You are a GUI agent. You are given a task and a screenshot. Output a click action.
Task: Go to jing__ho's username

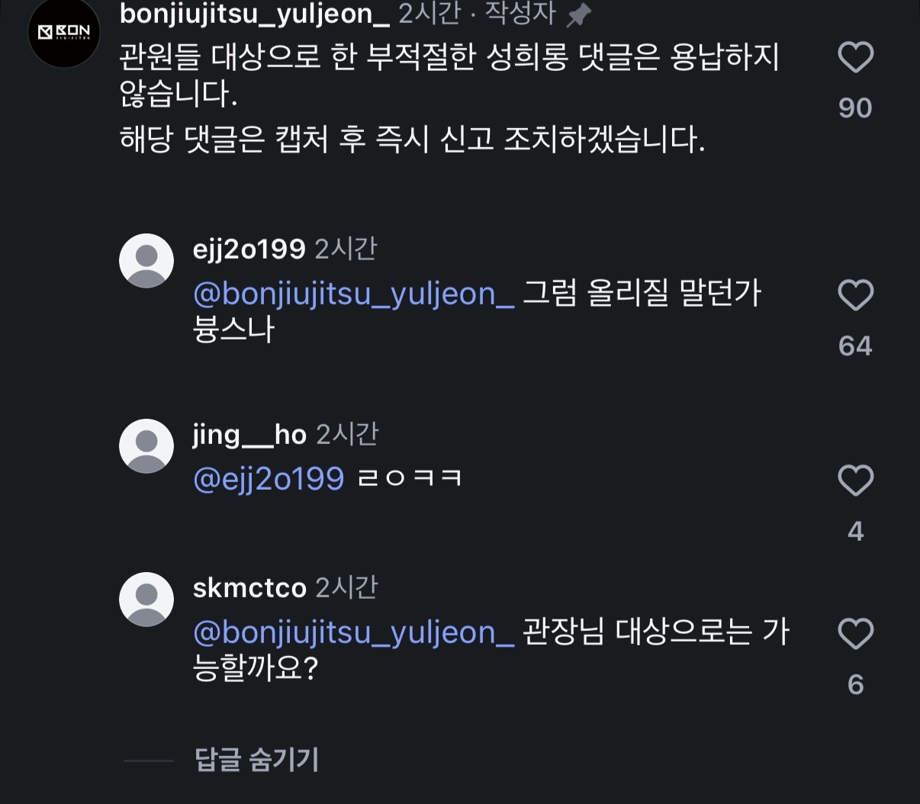pyautogui.click(x=249, y=435)
